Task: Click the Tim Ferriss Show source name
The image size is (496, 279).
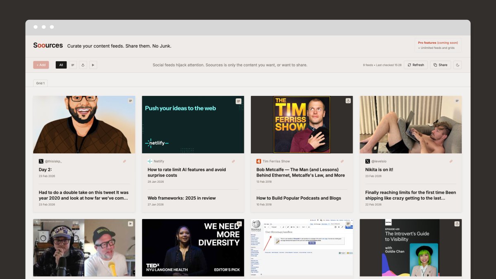Action: click(276, 161)
